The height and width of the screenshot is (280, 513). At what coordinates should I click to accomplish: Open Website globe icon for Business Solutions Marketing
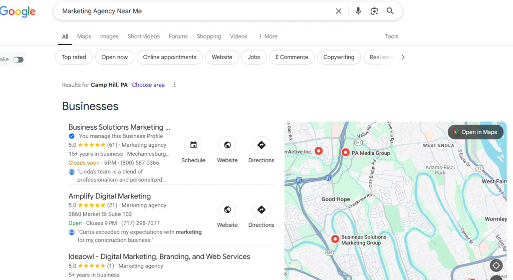click(x=227, y=145)
